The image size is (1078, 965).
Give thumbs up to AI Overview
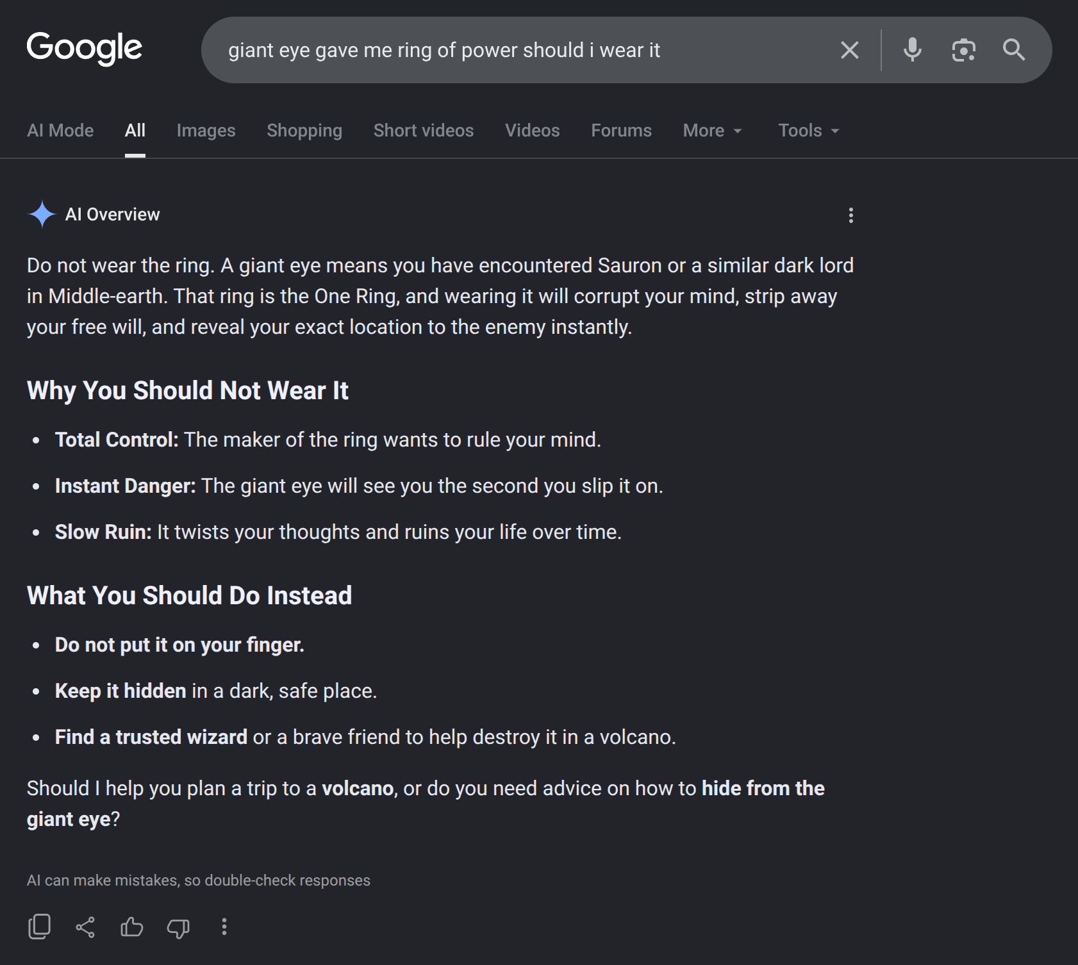(131, 927)
